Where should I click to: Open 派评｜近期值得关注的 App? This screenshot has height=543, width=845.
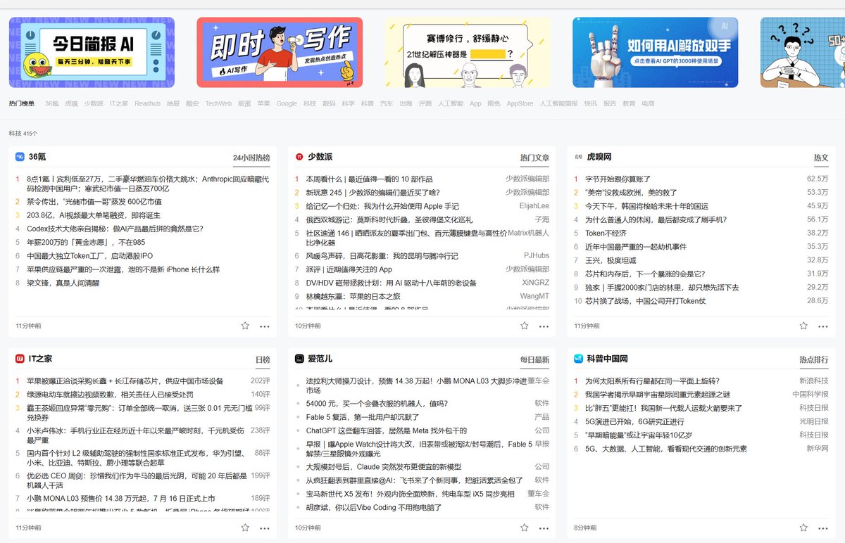(x=349, y=269)
